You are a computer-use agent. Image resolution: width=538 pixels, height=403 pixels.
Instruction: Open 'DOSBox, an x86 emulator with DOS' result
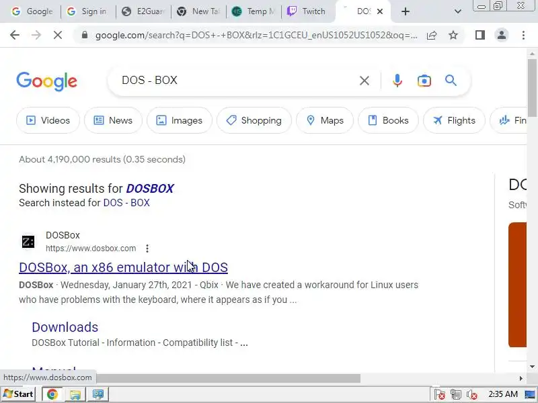point(123,267)
